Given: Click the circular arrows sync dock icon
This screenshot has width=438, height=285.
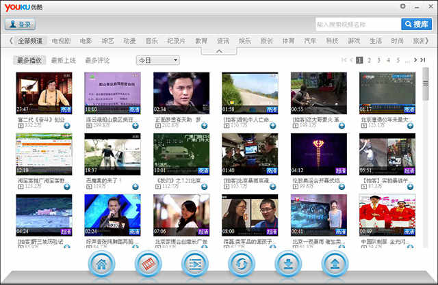Looking at the screenshot, I should point(242,264).
